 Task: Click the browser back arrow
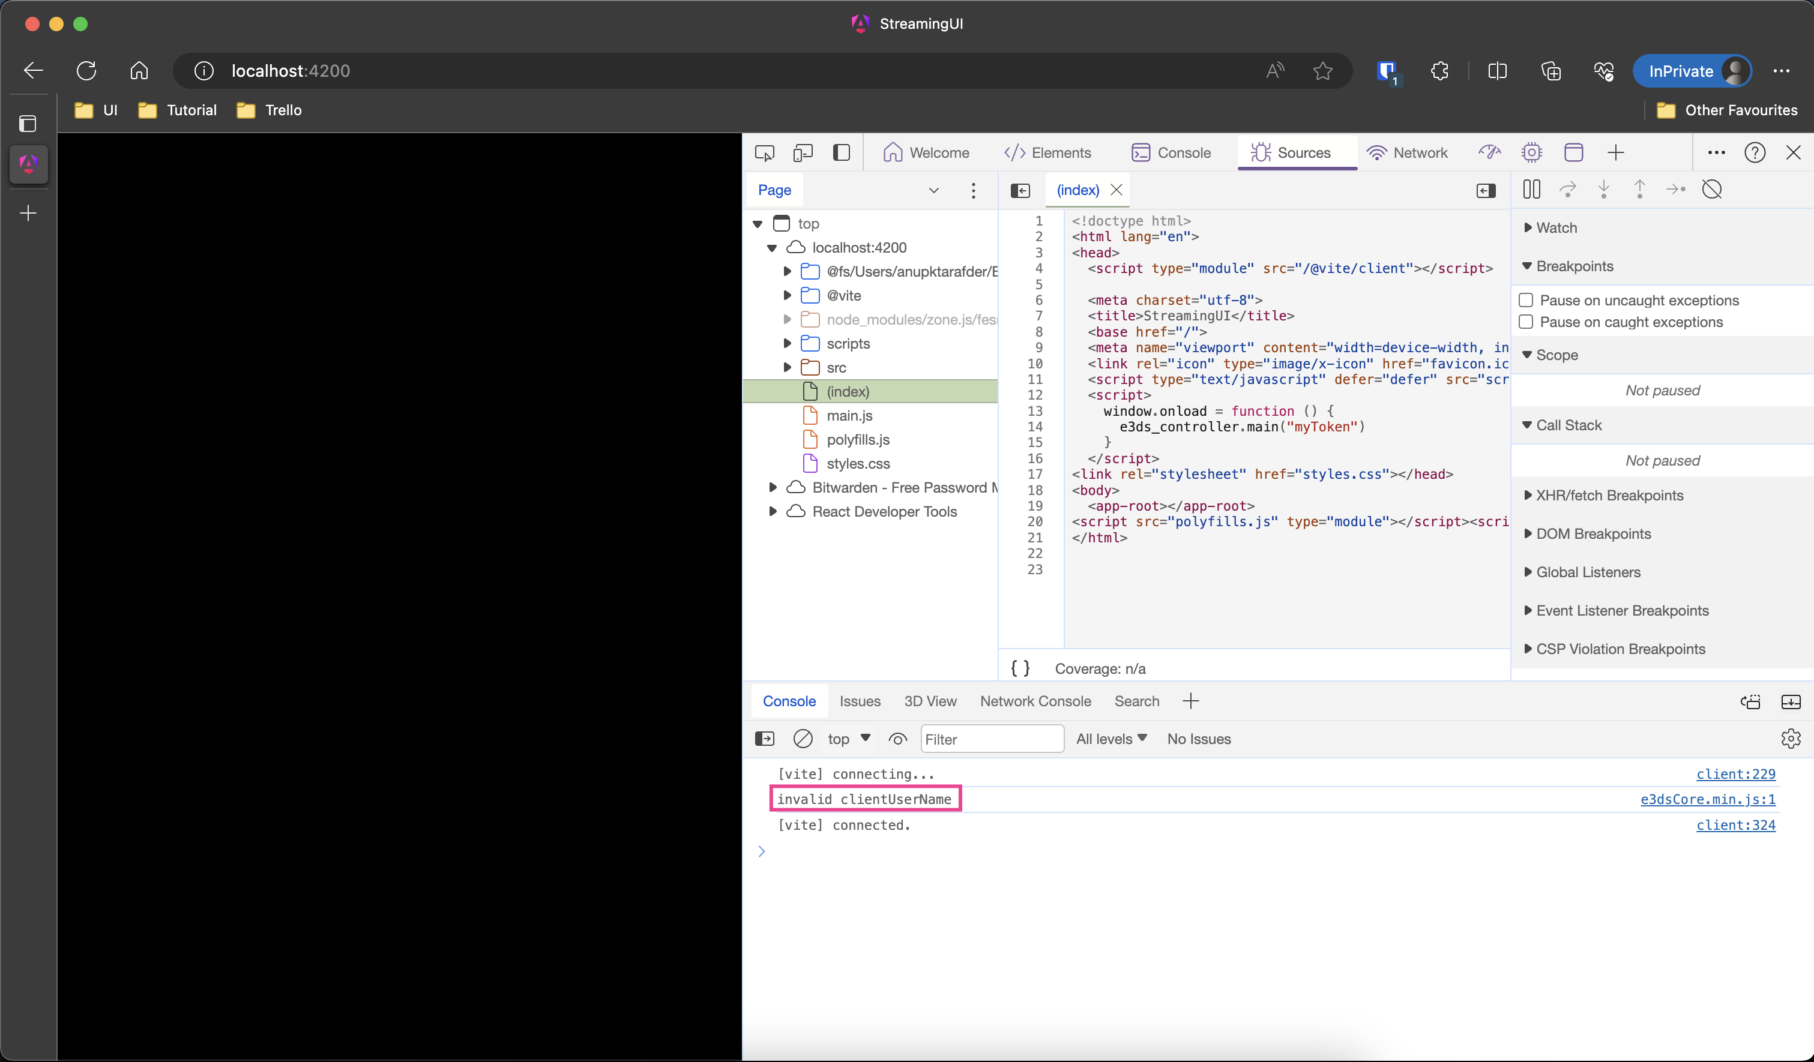click(x=33, y=71)
